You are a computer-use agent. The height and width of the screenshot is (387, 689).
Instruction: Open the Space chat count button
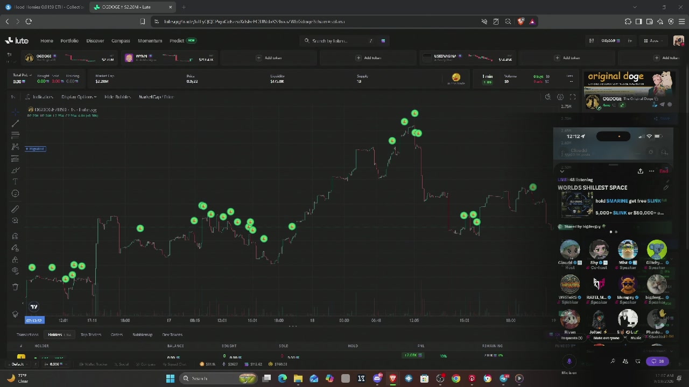click(x=657, y=362)
